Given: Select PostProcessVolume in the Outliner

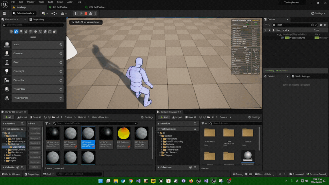Looking at the screenshot, I should [295, 38].
